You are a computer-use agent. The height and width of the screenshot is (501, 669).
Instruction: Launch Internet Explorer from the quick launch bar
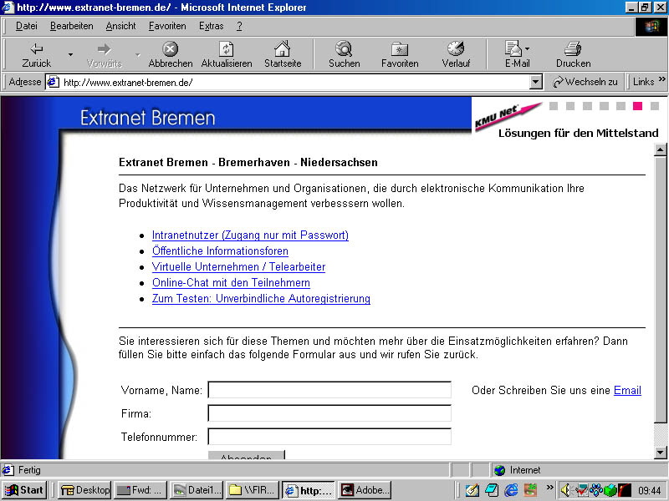(511, 490)
